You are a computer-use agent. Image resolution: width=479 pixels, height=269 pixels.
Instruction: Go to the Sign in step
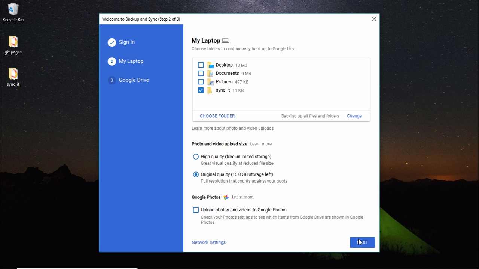tap(127, 42)
